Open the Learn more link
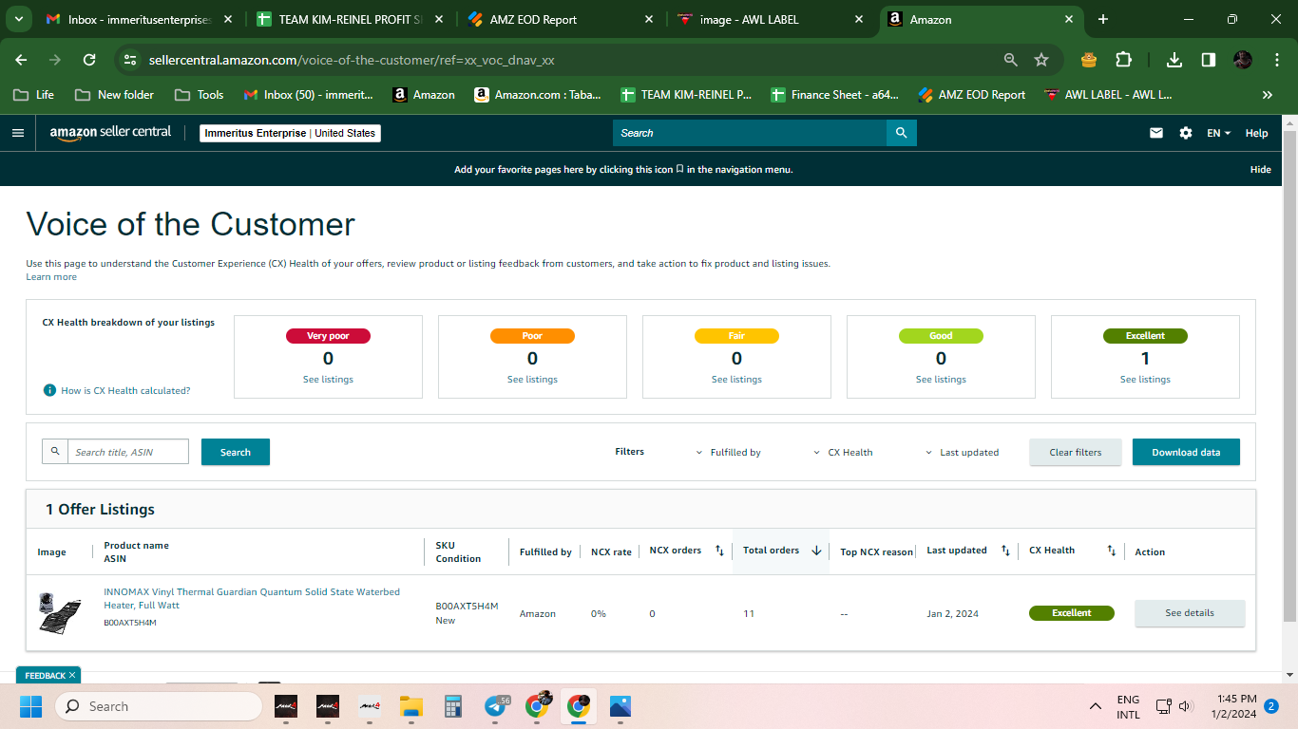This screenshot has width=1298, height=729. coord(51,277)
